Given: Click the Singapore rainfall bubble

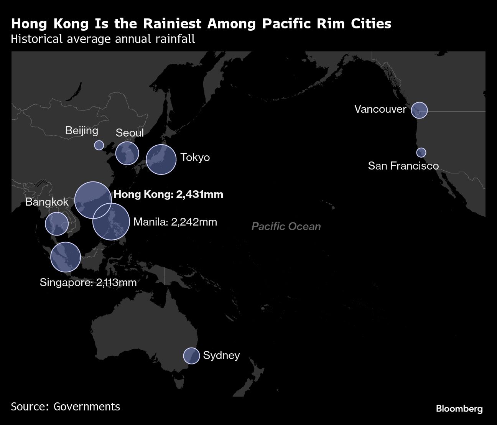Looking at the screenshot, I should (66, 257).
